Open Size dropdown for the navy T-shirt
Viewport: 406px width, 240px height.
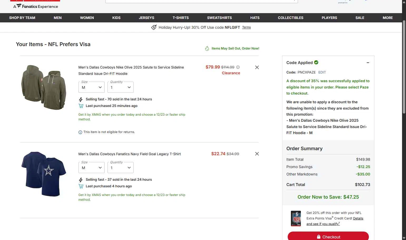click(91, 168)
